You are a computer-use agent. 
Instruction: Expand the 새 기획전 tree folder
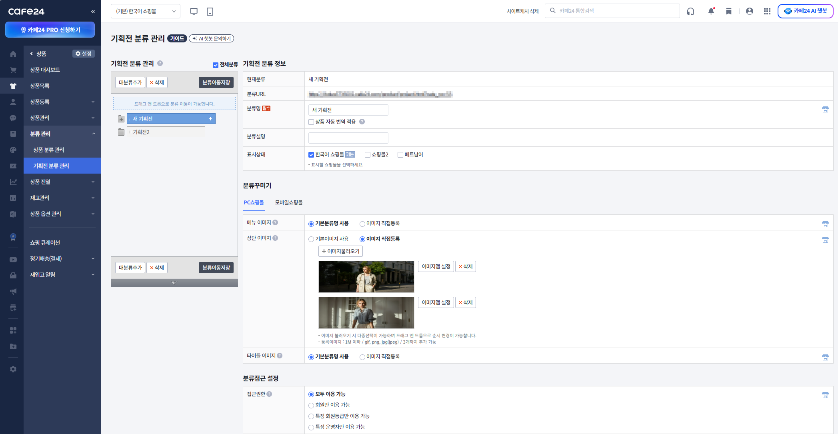pyautogui.click(x=121, y=119)
